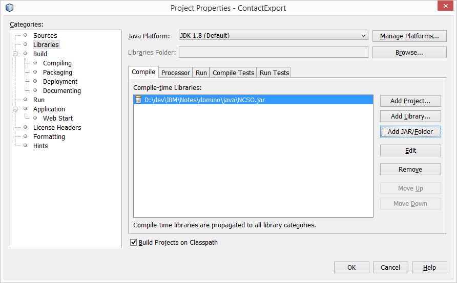Screen dimensions: 457x283
Task: Switch to the Processor tab
Action: tap(175, 73)
